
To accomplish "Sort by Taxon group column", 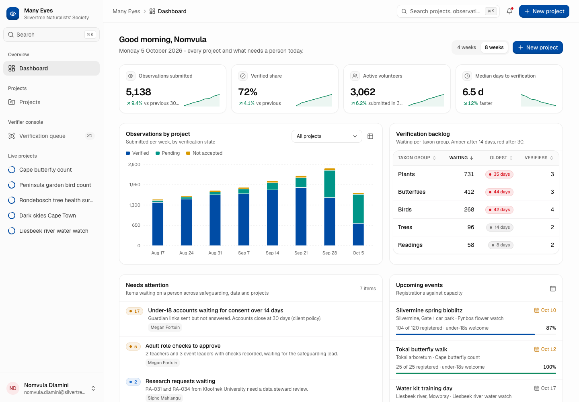I will point(417,158).
